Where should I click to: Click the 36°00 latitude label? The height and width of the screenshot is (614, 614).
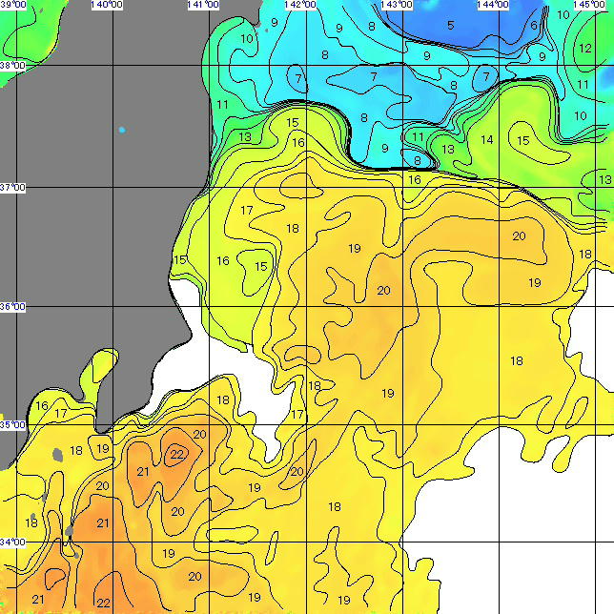pyautogui.click(x=13, y=307)
